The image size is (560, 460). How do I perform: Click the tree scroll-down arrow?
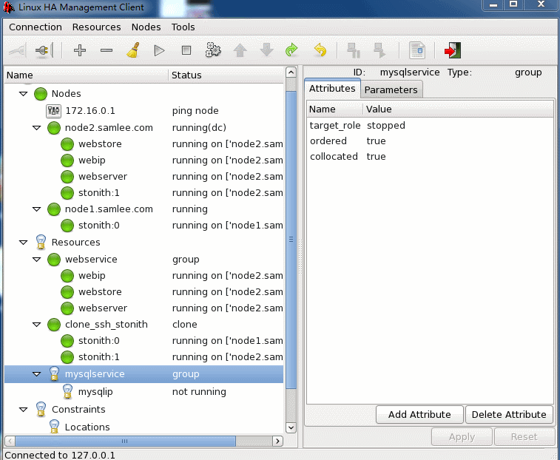tap(291, 427)
